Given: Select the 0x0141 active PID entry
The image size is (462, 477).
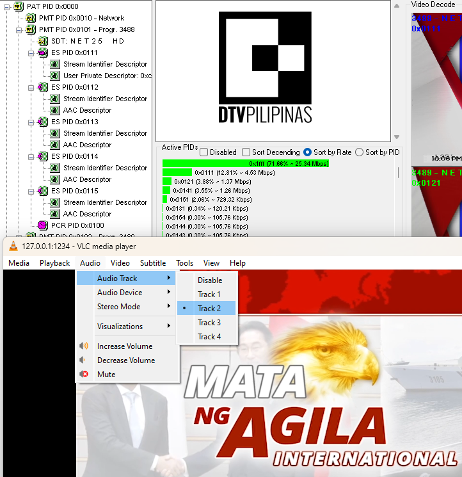Looking at the screenshot, I should [x=207, y=190].
